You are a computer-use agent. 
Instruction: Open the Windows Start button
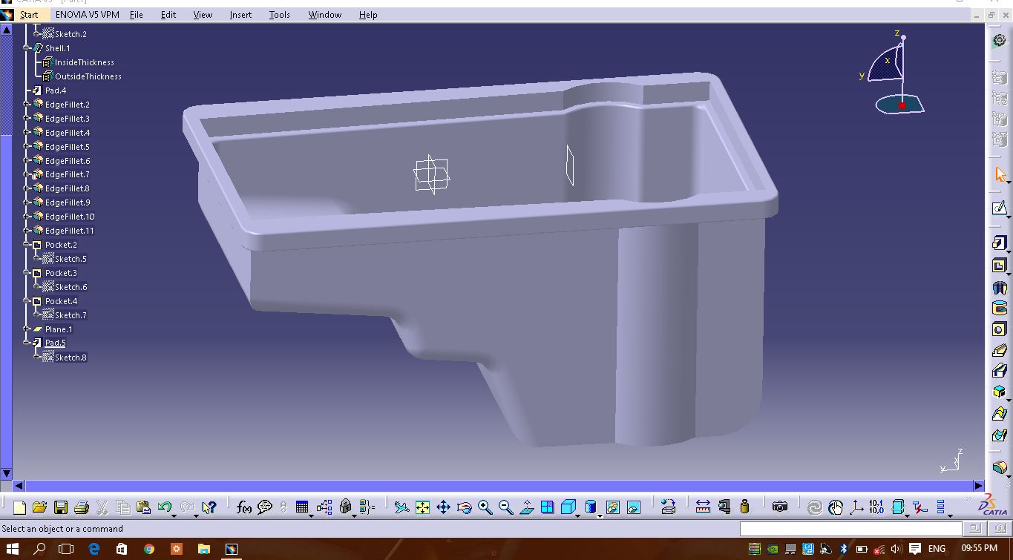[x=13, y=549]
